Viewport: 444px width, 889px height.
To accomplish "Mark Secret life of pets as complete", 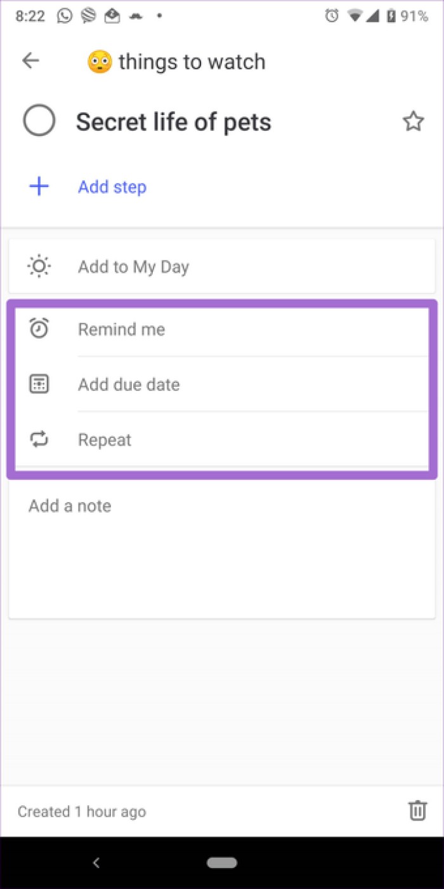I will (39, 120).
